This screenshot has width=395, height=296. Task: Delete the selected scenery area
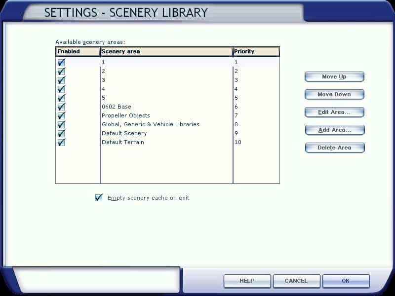point(334,148)
